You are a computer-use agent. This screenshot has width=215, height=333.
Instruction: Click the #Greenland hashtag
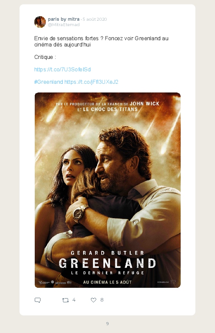tap(49, 82)
